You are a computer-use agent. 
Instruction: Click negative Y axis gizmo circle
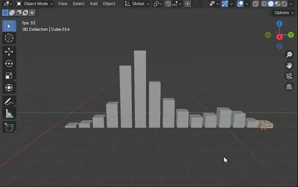268,35
